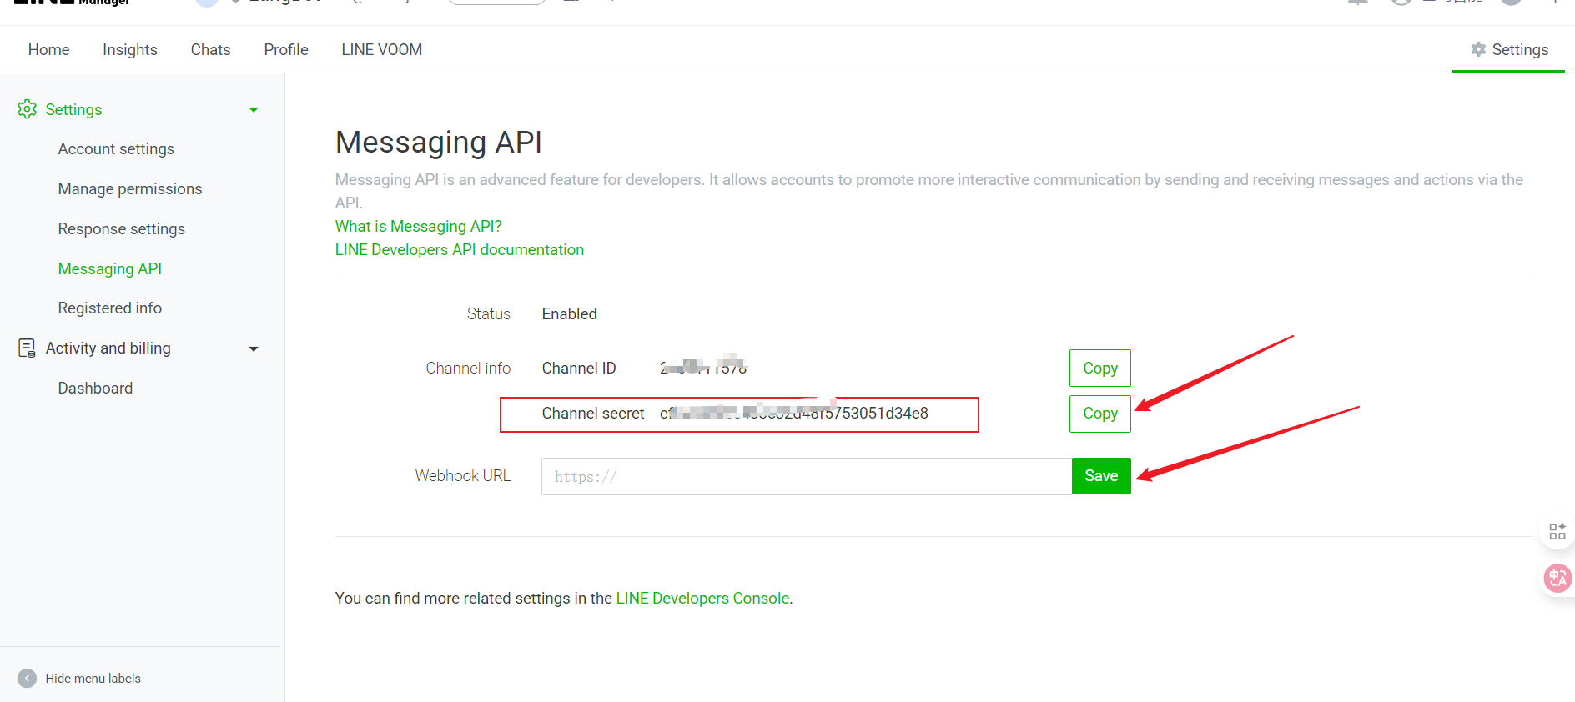Screen dimensions: 1575x702
Task: Select Messaging API in the sidebar
Action: (x=110, y=268)
